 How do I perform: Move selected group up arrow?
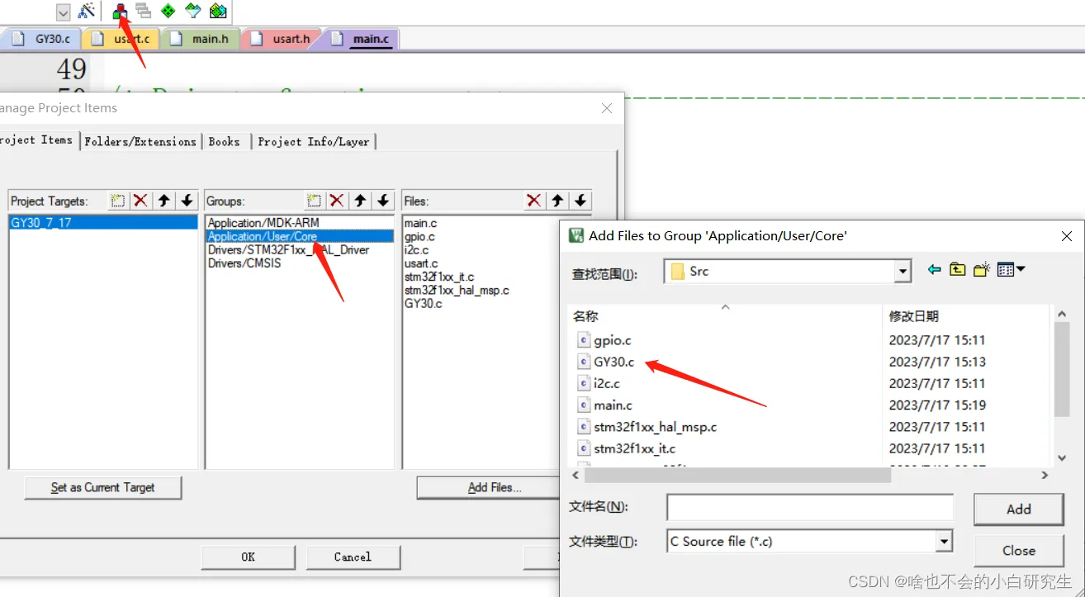coord(360,201)
